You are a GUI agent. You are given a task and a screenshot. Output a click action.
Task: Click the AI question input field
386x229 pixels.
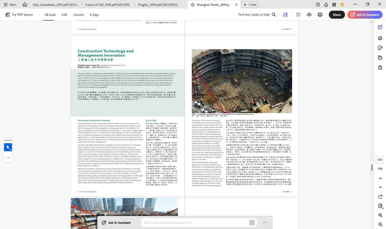(195, 223)
